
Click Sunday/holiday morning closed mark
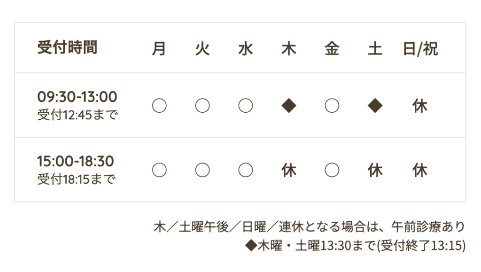[x=420, y=106]
